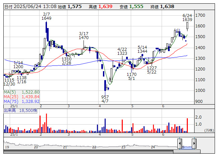Click month 4 label below price chart
The width and height of the screenshot is (219, 157).
[100, 106]
